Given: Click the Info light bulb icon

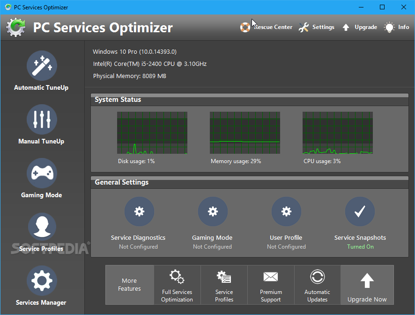Looking at the screenshot, I should click(389, 27).
